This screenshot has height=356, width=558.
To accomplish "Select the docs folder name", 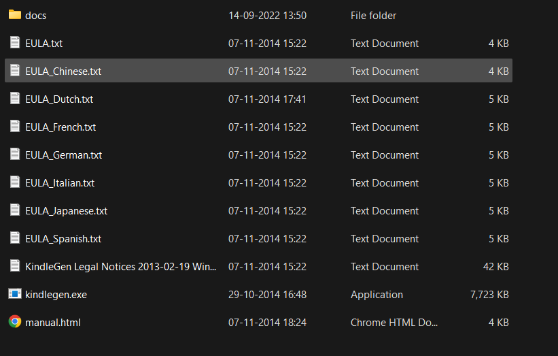I will (x=35, y=16).
